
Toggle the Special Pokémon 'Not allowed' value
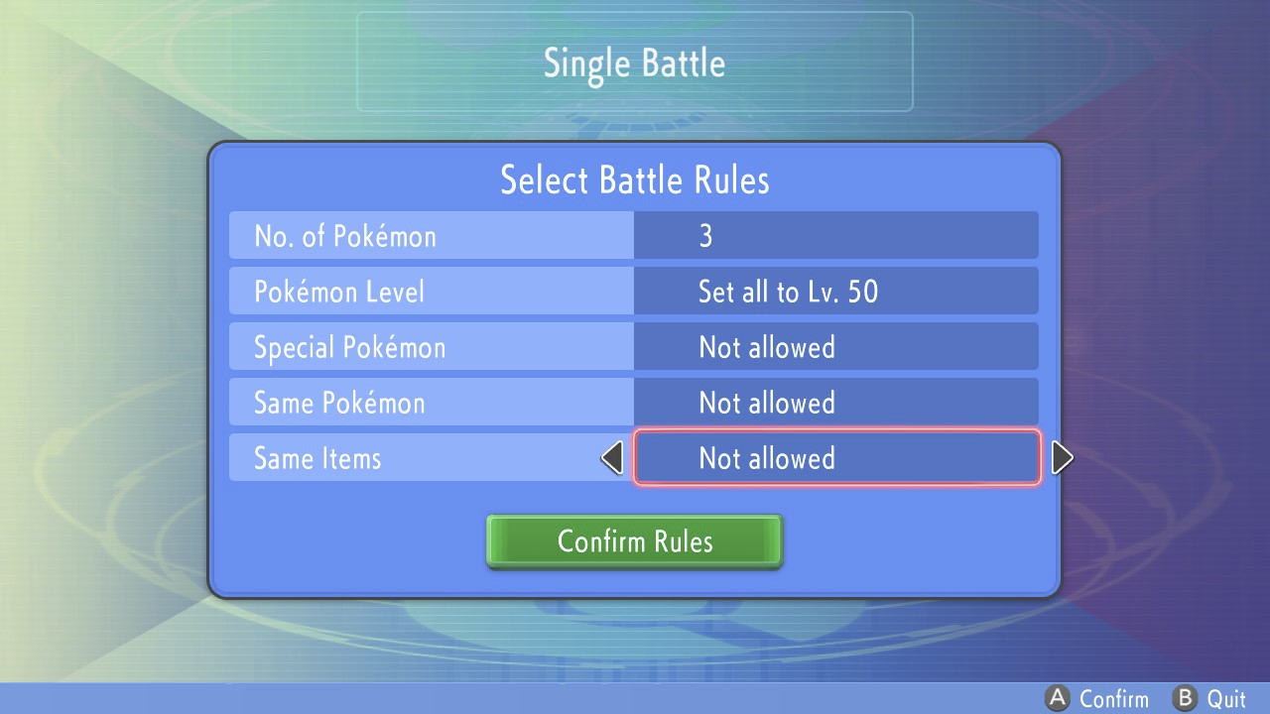[836, 347]
